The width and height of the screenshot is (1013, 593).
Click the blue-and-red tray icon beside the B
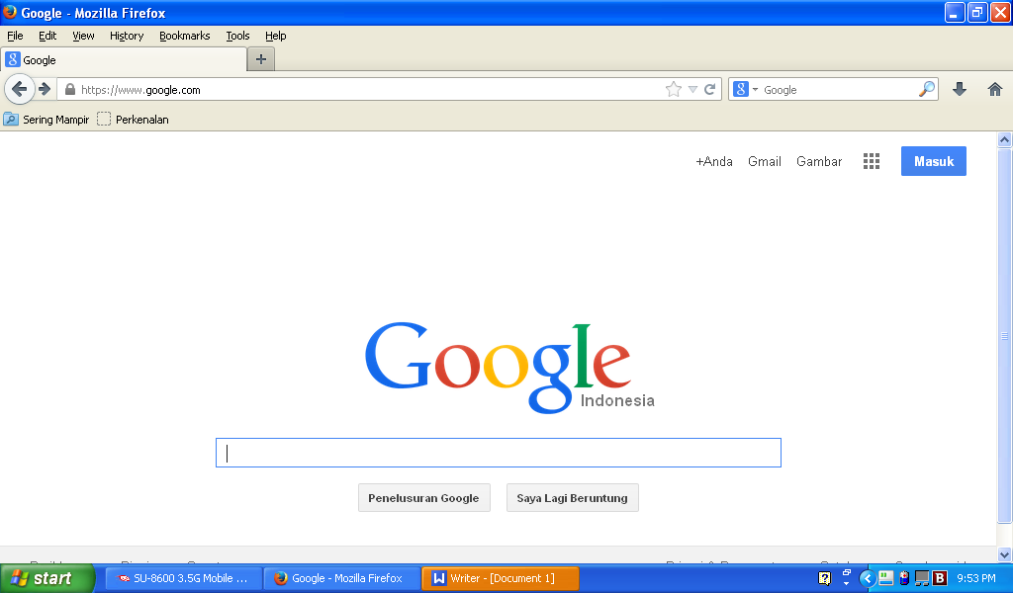tap(904, 578)
